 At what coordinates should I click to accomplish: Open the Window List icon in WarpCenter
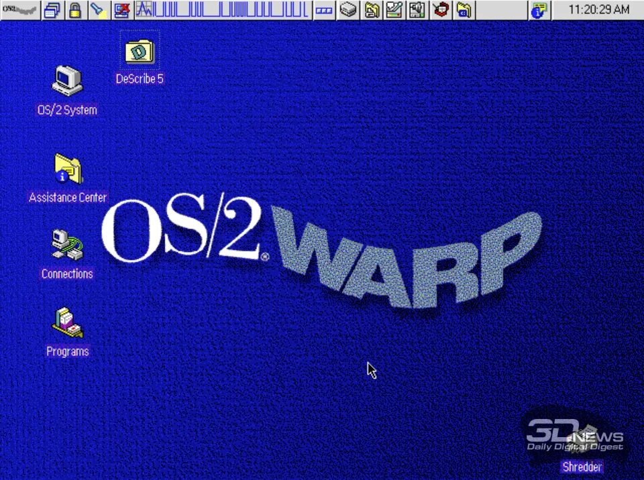click(52, 10)
